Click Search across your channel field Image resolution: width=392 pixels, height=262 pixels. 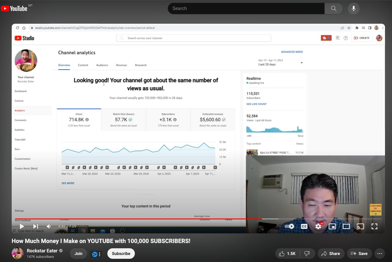(194, 38)
